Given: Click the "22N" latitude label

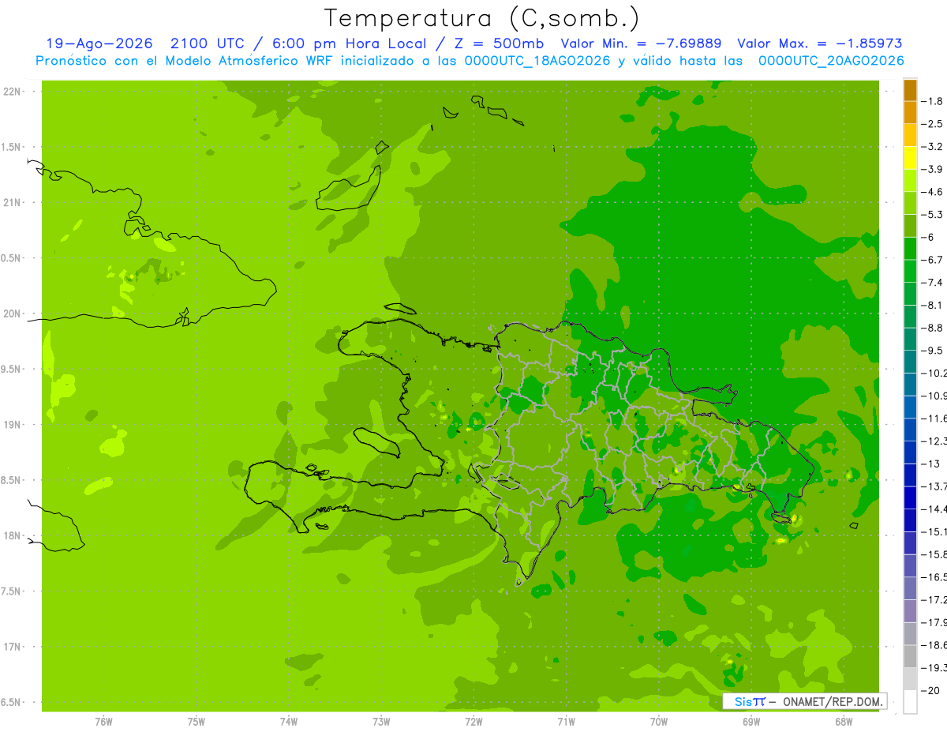Looking at the screenshot, I should (13, 92).
